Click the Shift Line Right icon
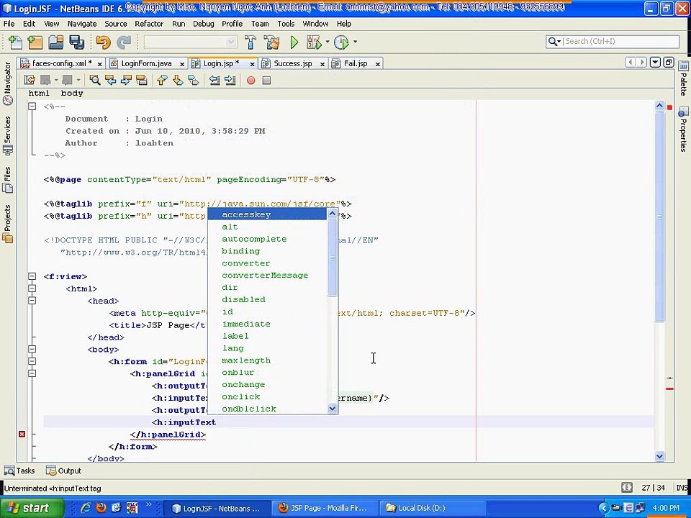This screenshot has height=518, width=691. [x=230, y=80]
